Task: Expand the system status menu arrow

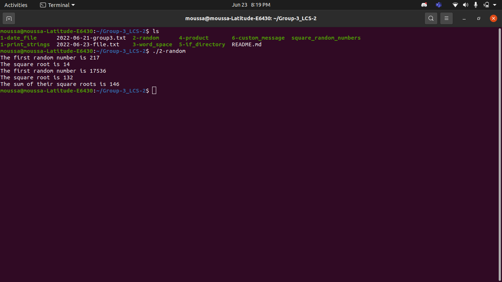Action: pyautogui.click(x=494, y=5)
